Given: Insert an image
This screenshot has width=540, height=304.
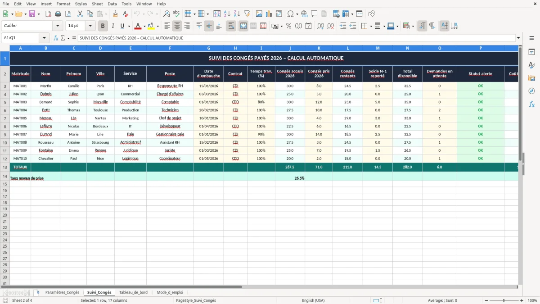Looking at the screenshot, I should point(259,14).
